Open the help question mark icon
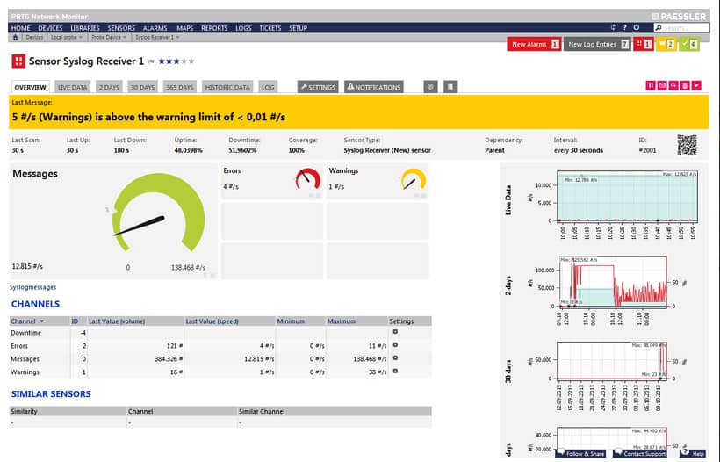 coord(624,27)
